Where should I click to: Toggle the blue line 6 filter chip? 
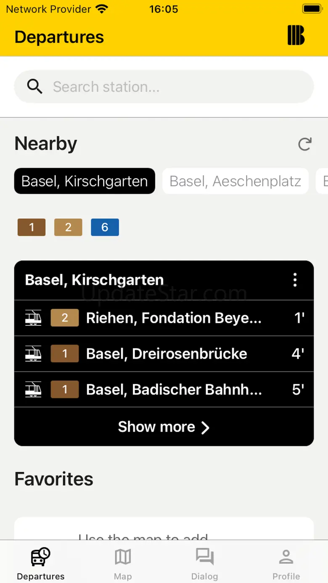click(x=105, y=227)
